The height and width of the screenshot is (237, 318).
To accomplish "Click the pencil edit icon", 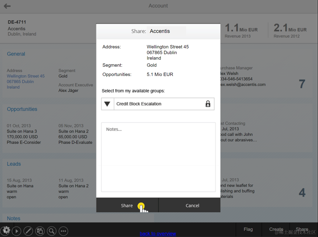I will [28, 231].
